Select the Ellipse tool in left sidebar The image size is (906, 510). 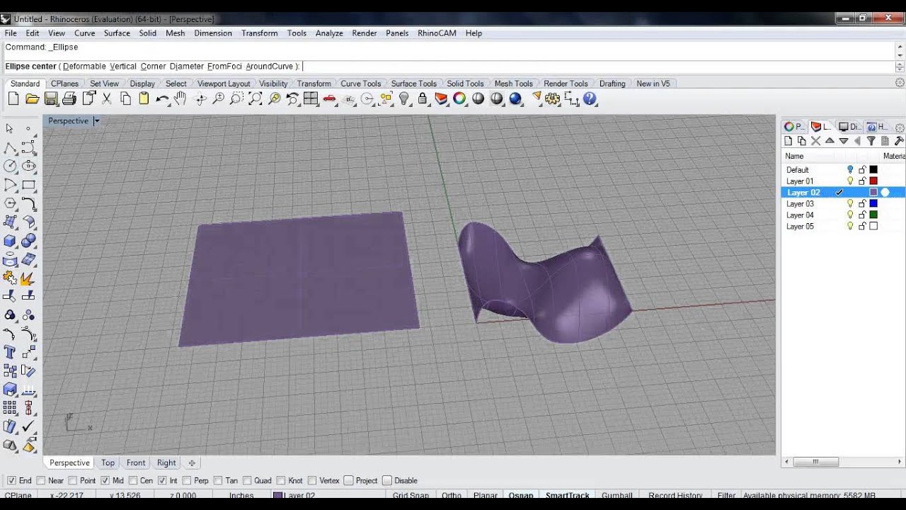click(29, 166)
